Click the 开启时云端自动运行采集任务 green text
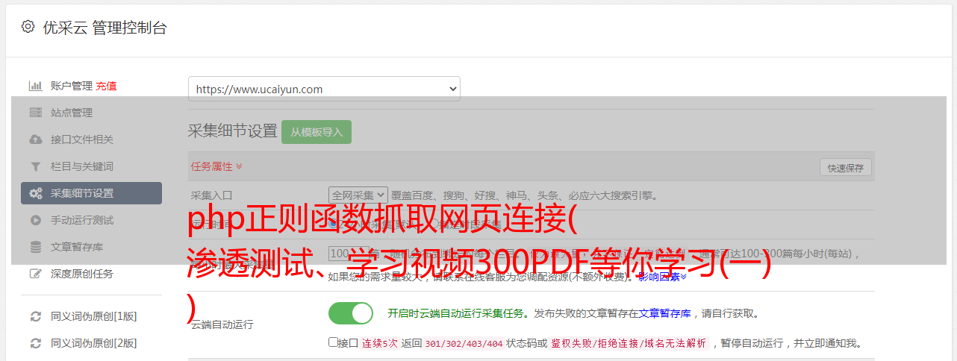957x361 pixels. coord(455,313)
